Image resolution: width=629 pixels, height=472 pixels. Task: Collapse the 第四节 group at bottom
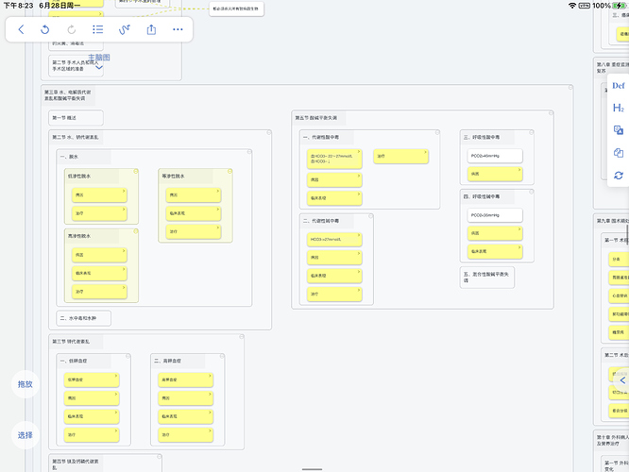click(160, 457)
